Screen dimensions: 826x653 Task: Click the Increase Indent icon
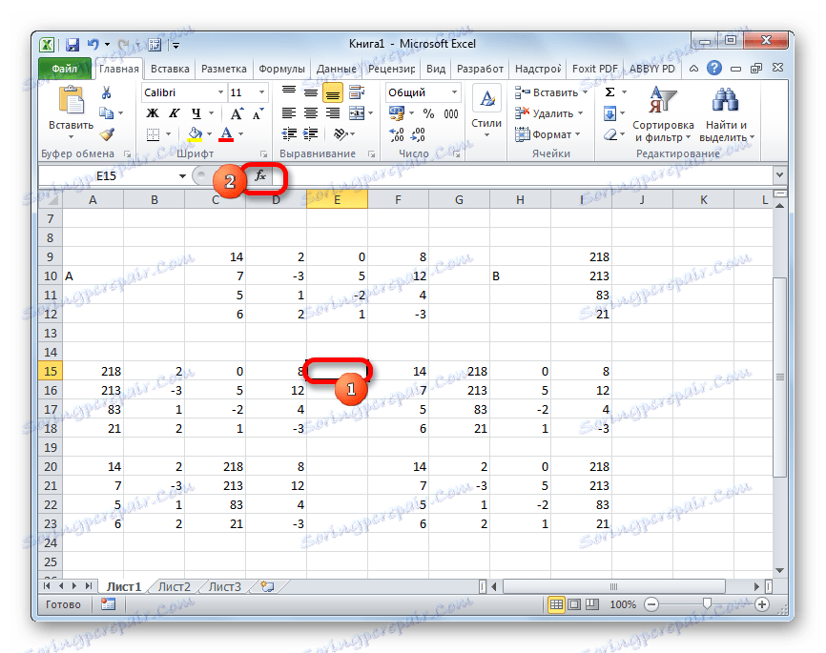310,134
